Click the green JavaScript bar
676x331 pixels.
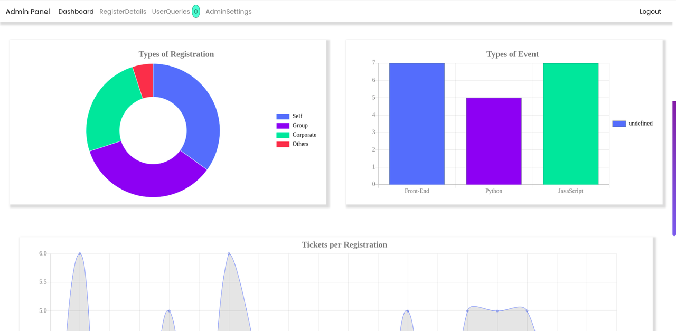pyautogui.click(x=570, y=124)
